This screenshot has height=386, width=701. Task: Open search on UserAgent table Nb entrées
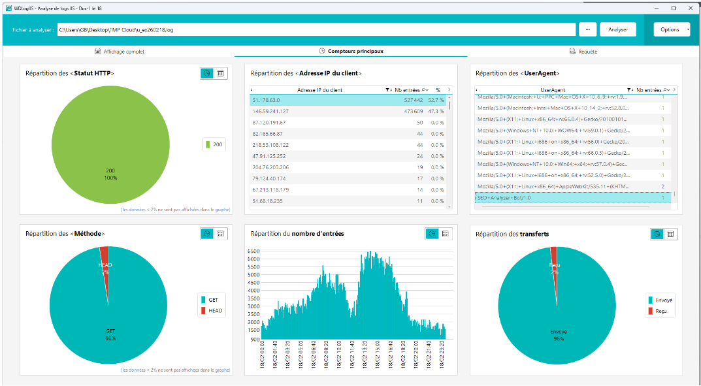coord(664,90)
